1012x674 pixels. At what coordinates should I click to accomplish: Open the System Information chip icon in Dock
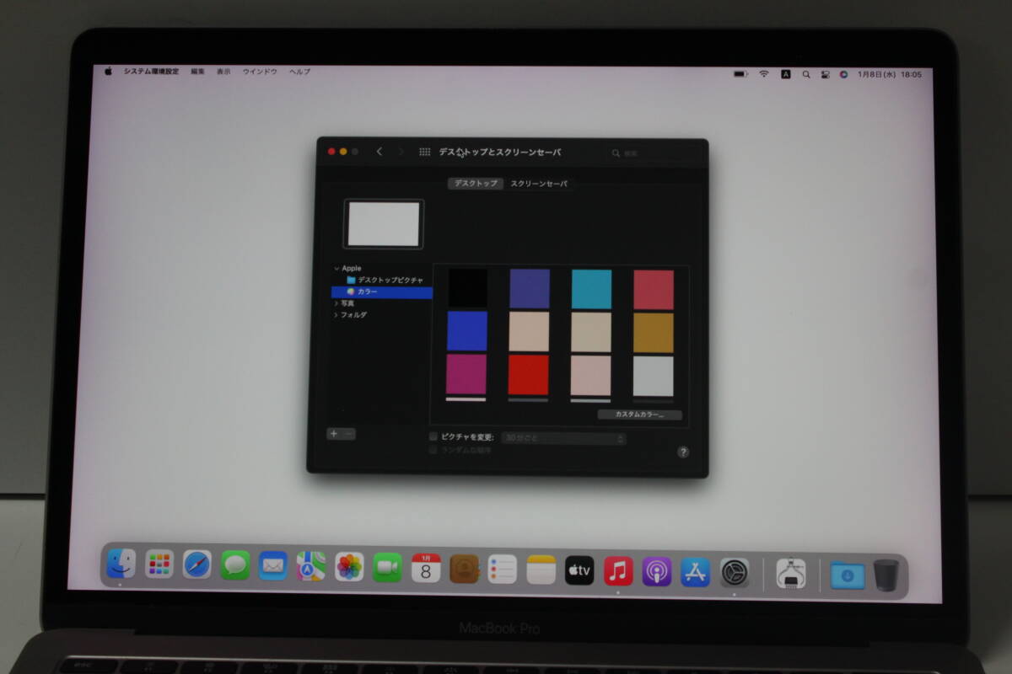pos(791,574)
